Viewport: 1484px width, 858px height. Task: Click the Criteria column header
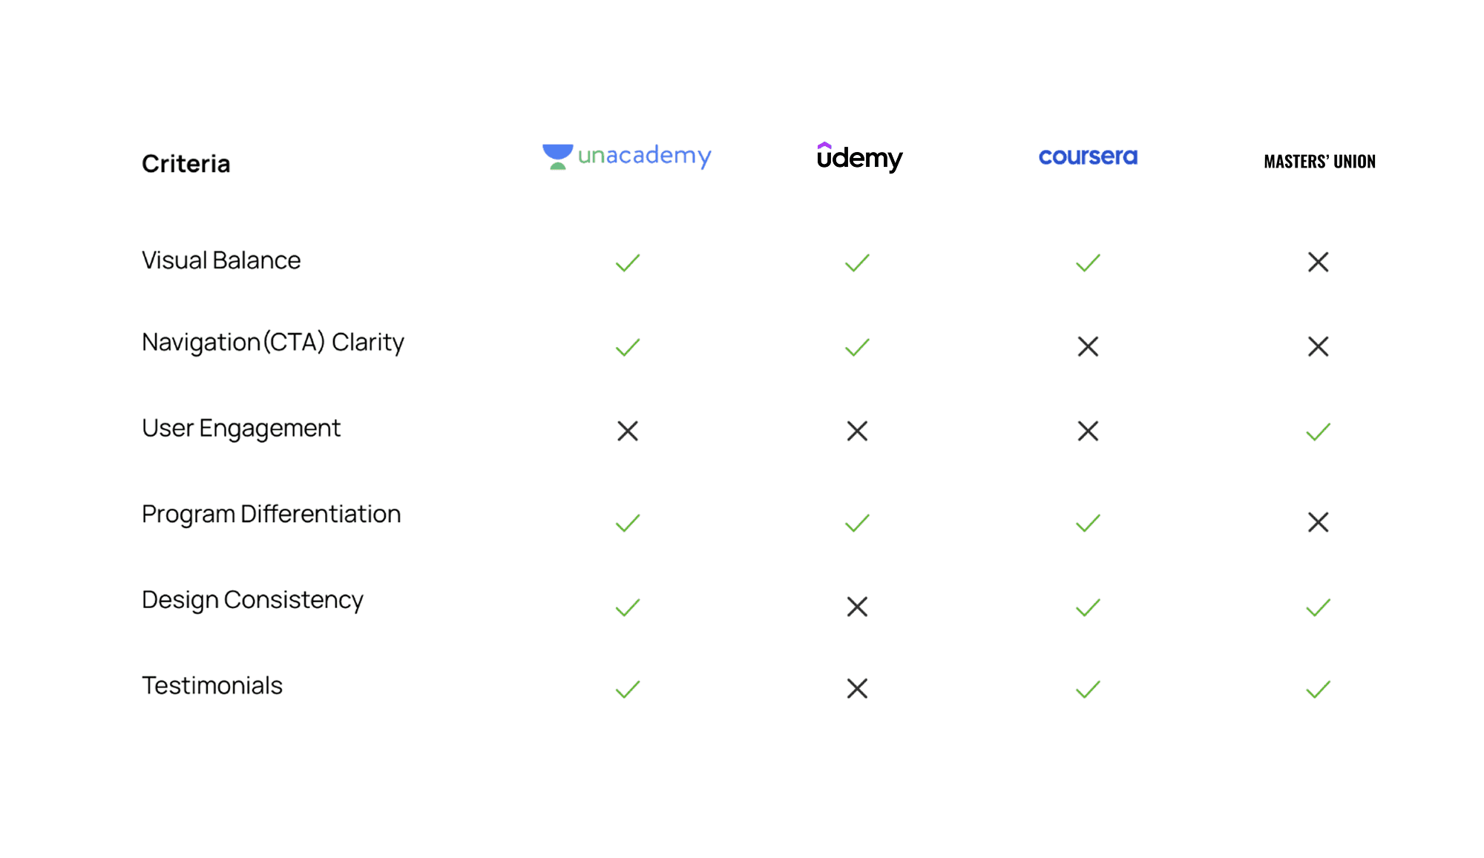click(185, 163)
